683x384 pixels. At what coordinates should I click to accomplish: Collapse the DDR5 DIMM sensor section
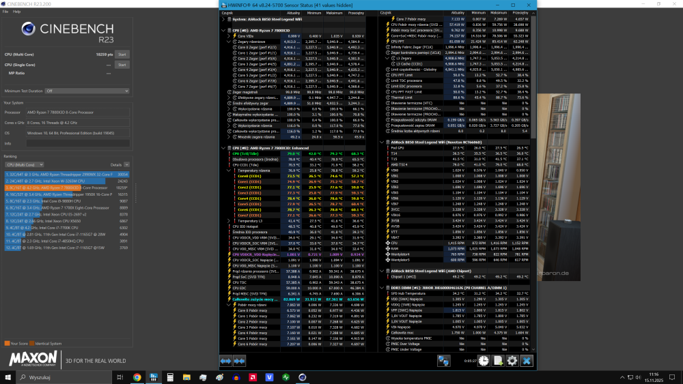[382, 289]
